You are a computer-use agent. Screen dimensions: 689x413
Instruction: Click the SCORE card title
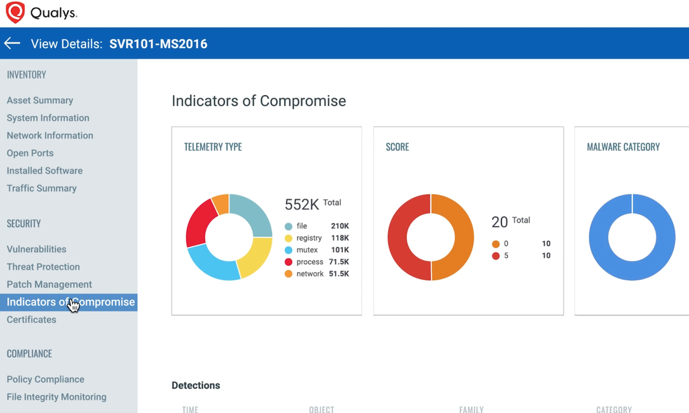[397, 147]
